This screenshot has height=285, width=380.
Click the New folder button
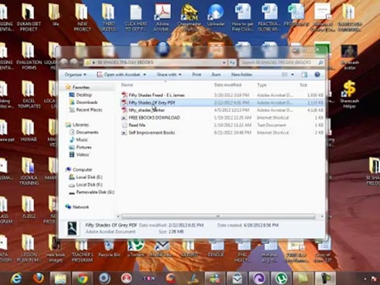241,75
